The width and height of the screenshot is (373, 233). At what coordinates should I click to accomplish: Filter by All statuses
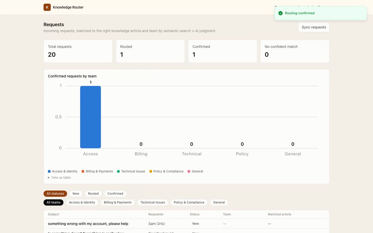pos(55,194)
